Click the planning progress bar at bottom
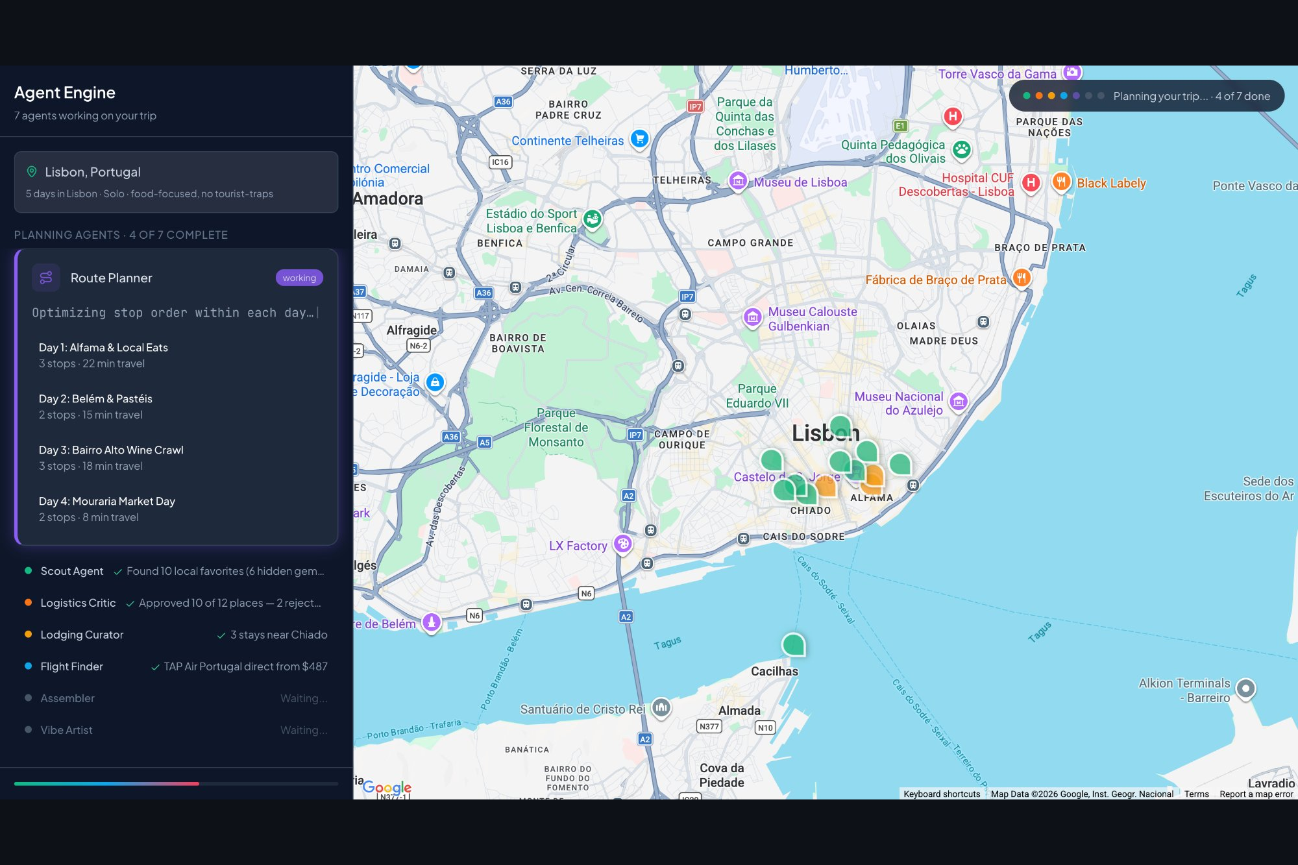The width and height of the screenshot is (1298, 865). point(176,783)
